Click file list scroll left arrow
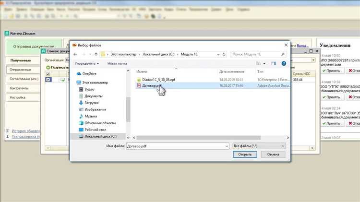This screenshot has height=202, width=360. (x=134, y=138)
